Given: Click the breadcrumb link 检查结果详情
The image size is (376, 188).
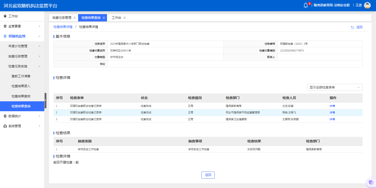Looking at the screenshot, I should (63, 27).
